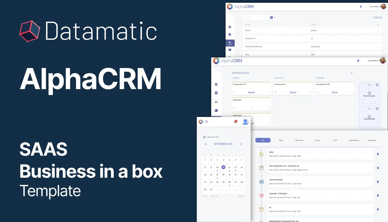Click the search icon in Clients window
Image resolution: width=388 pixels, height=222 pixels.
tap(271, 17)
